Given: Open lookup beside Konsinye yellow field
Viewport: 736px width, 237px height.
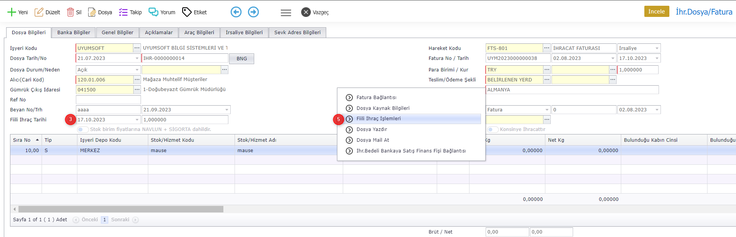Looking at the screenshot, I should point(547,119).
